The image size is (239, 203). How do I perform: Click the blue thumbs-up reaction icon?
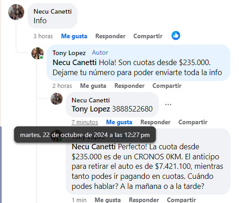click(176, 36)
